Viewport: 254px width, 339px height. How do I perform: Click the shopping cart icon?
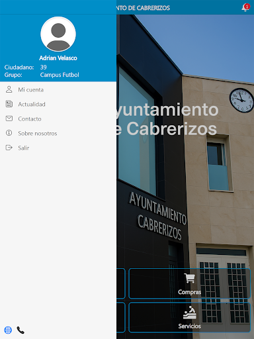coord(189,278)
